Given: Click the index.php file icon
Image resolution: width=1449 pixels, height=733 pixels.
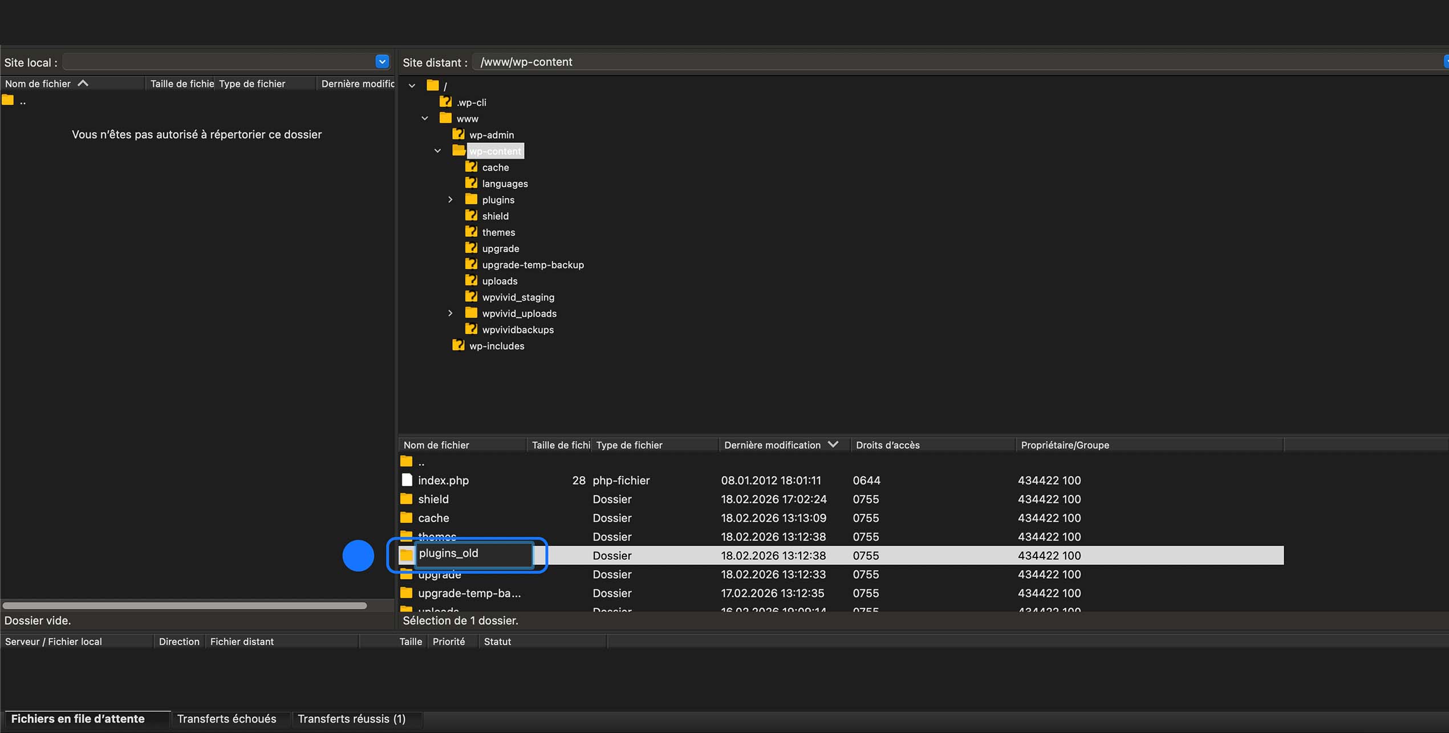Looking at the screenshot, I should [x=407, y=480].
